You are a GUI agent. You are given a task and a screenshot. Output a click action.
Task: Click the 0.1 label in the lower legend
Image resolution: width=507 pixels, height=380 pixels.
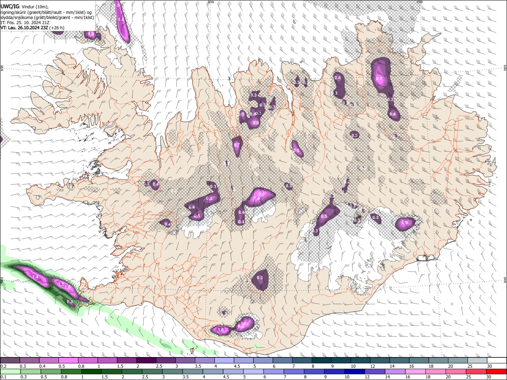[x=3, y=377]
